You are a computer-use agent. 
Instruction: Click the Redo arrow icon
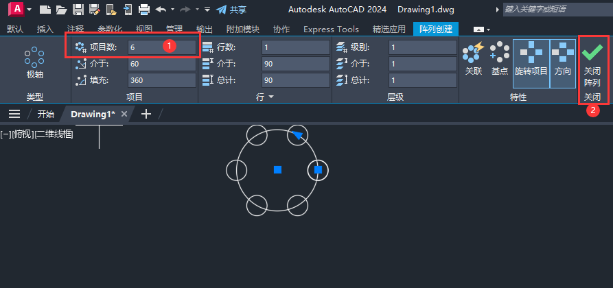[x=185, y=9]
